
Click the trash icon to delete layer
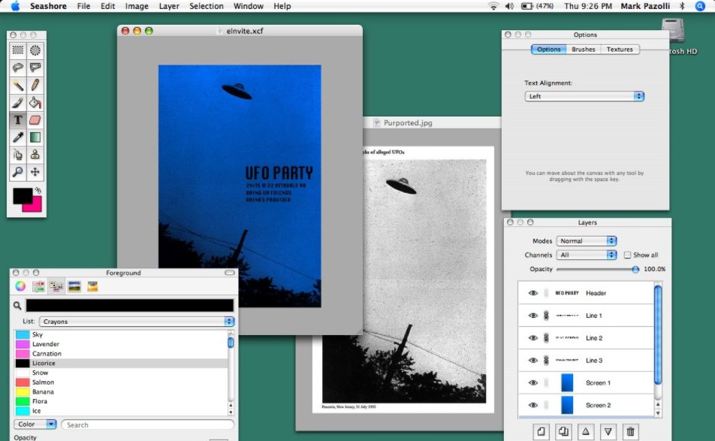[x=631, y=431]
